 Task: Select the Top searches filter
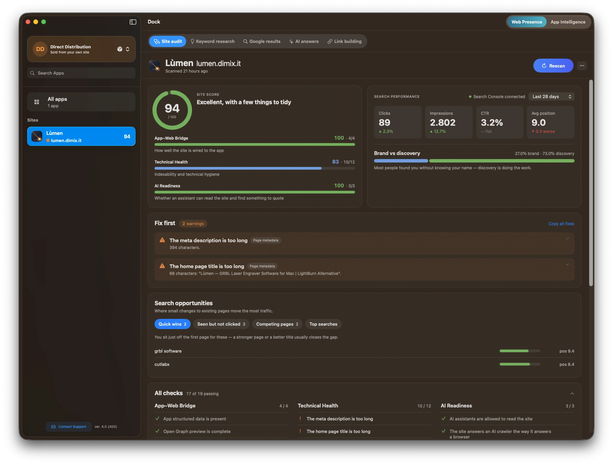(x=323, y=324)
